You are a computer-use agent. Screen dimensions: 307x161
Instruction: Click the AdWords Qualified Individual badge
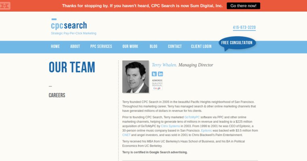[x=157, y=85]
